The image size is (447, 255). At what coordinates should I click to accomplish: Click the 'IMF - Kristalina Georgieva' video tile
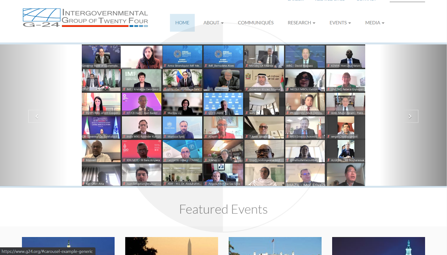tap(142, 80)
